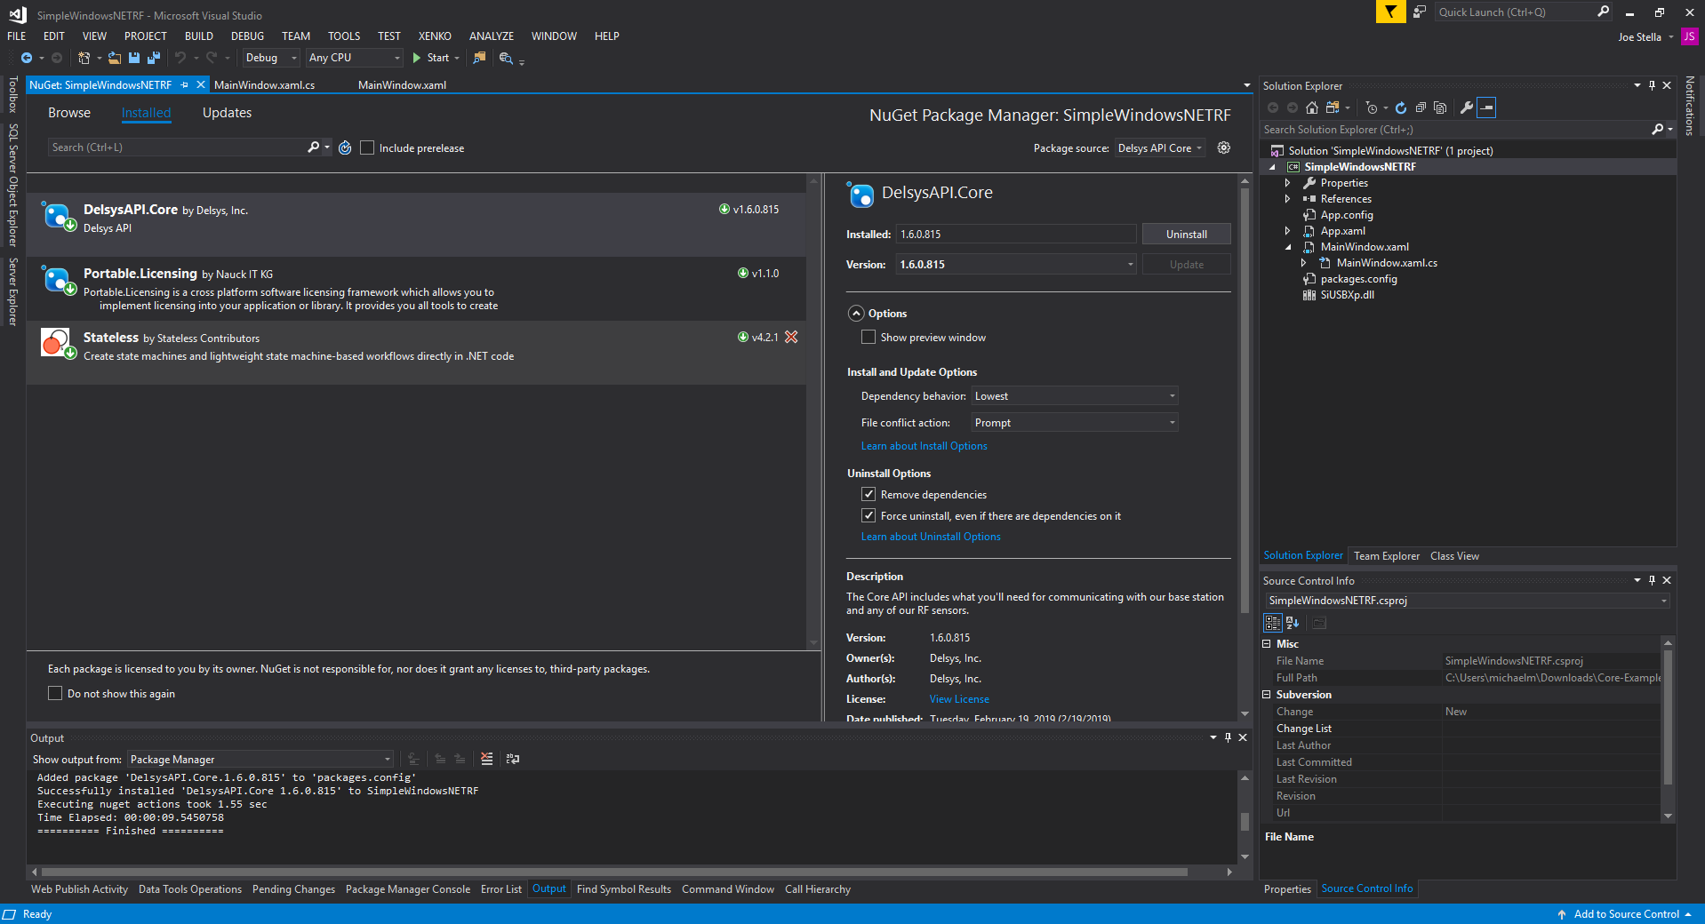Image resolution: width=1705 pixels, height=924 pixels.
Task: Click the NuGet refresh icon beside search
Action: tap(345, 147)
